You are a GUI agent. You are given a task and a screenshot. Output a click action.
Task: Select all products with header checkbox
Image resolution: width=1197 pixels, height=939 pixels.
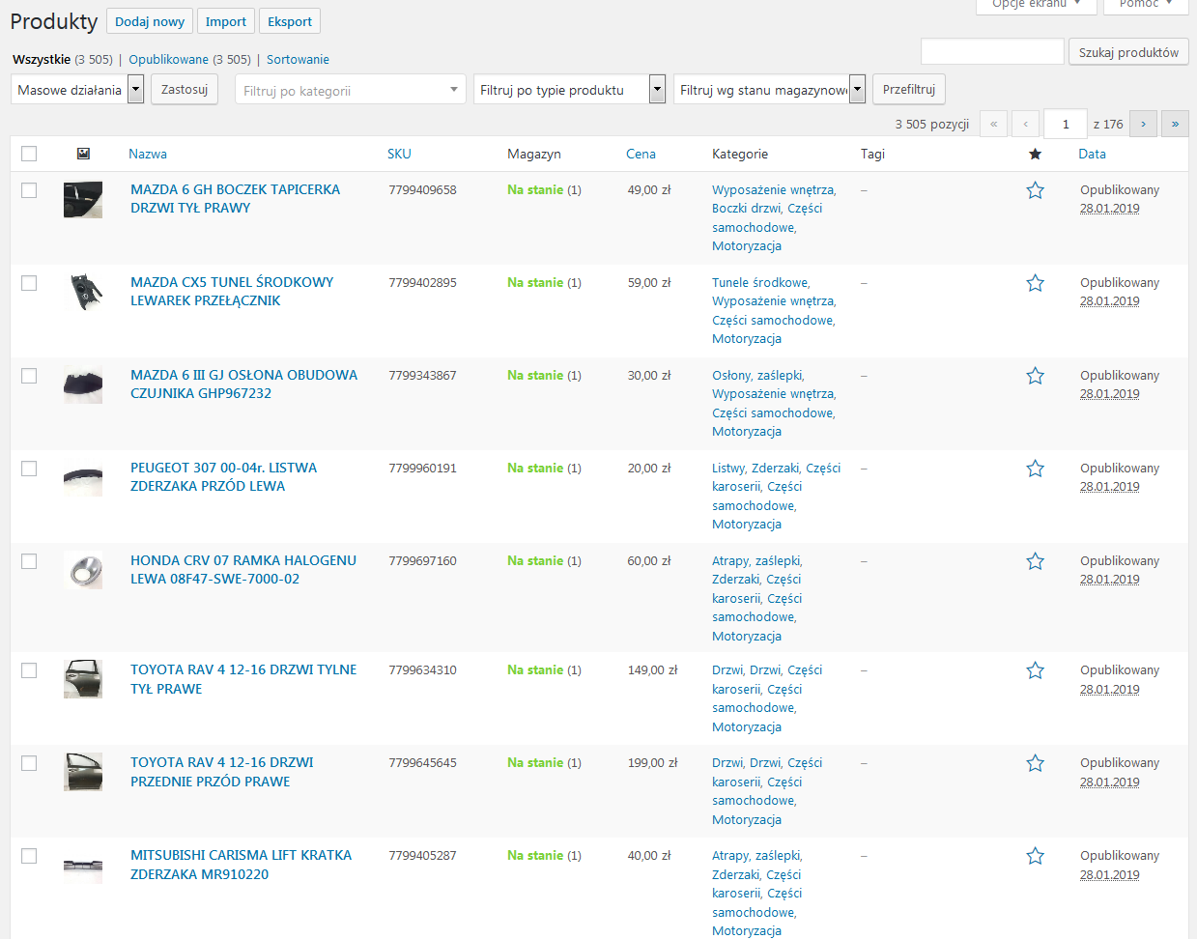pos(29,154)
